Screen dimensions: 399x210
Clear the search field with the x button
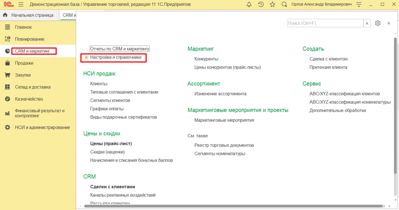point(367,23)
